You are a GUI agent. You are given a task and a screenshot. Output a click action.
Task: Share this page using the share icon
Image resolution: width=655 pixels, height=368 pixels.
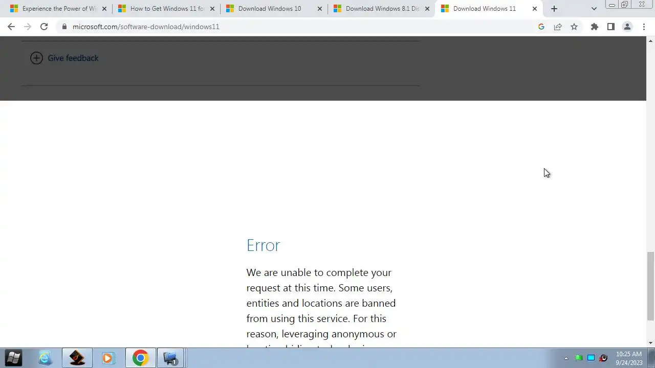click(x=558, y=27)
